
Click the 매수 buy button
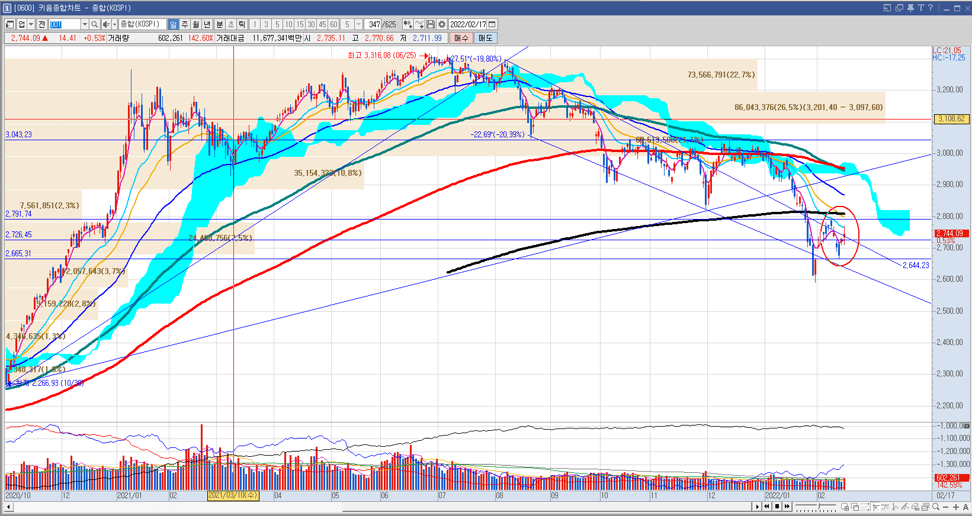[x=461, y=38]
